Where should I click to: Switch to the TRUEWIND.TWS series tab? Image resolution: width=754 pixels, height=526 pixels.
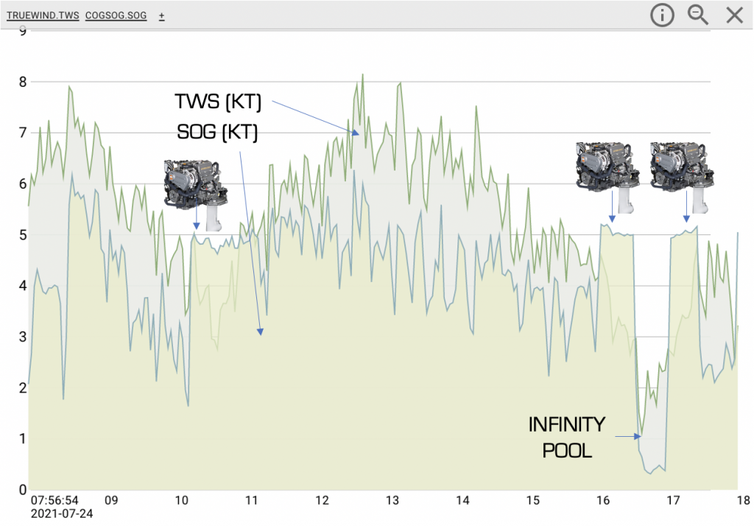[42, 15]
